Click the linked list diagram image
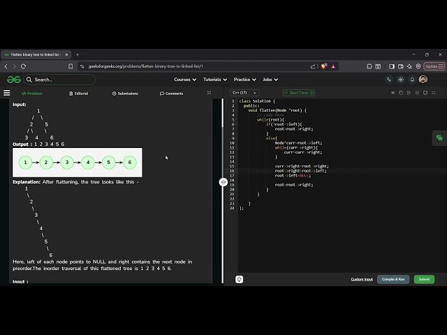Screen dimensions: 447x335 (78, 163)
